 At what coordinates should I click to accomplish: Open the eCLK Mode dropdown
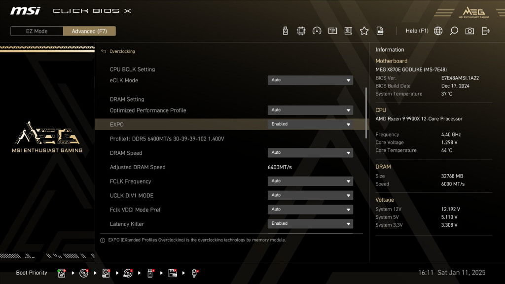pos(310,80)
